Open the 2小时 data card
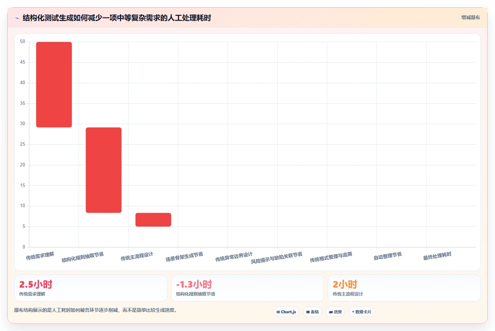The image size is (495, 331). point(404,288)
